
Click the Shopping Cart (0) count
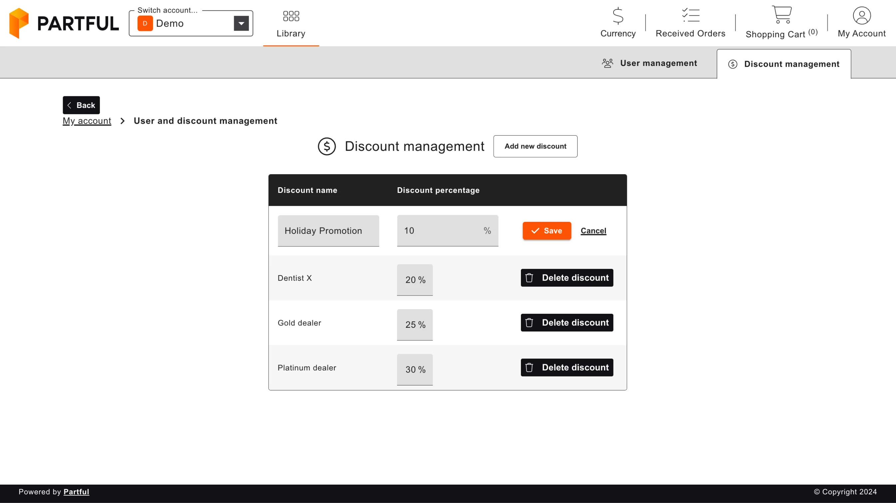(x=813, y=32)
